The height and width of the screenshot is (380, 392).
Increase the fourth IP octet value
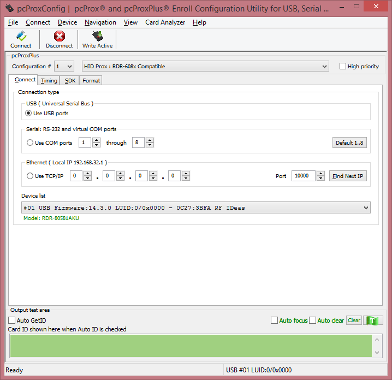point(186,173)
